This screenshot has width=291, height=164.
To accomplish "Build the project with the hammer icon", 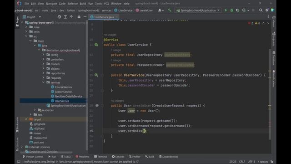I will pos(170,10).
